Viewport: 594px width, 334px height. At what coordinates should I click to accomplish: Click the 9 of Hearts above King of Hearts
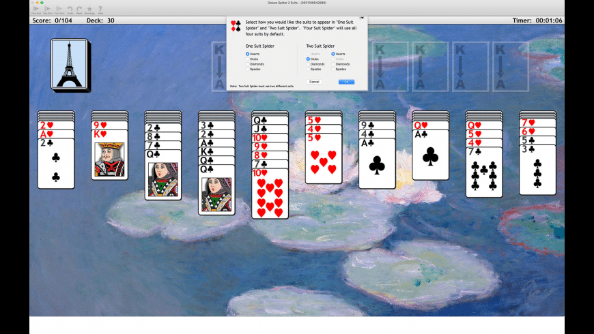tap(109, 125)
